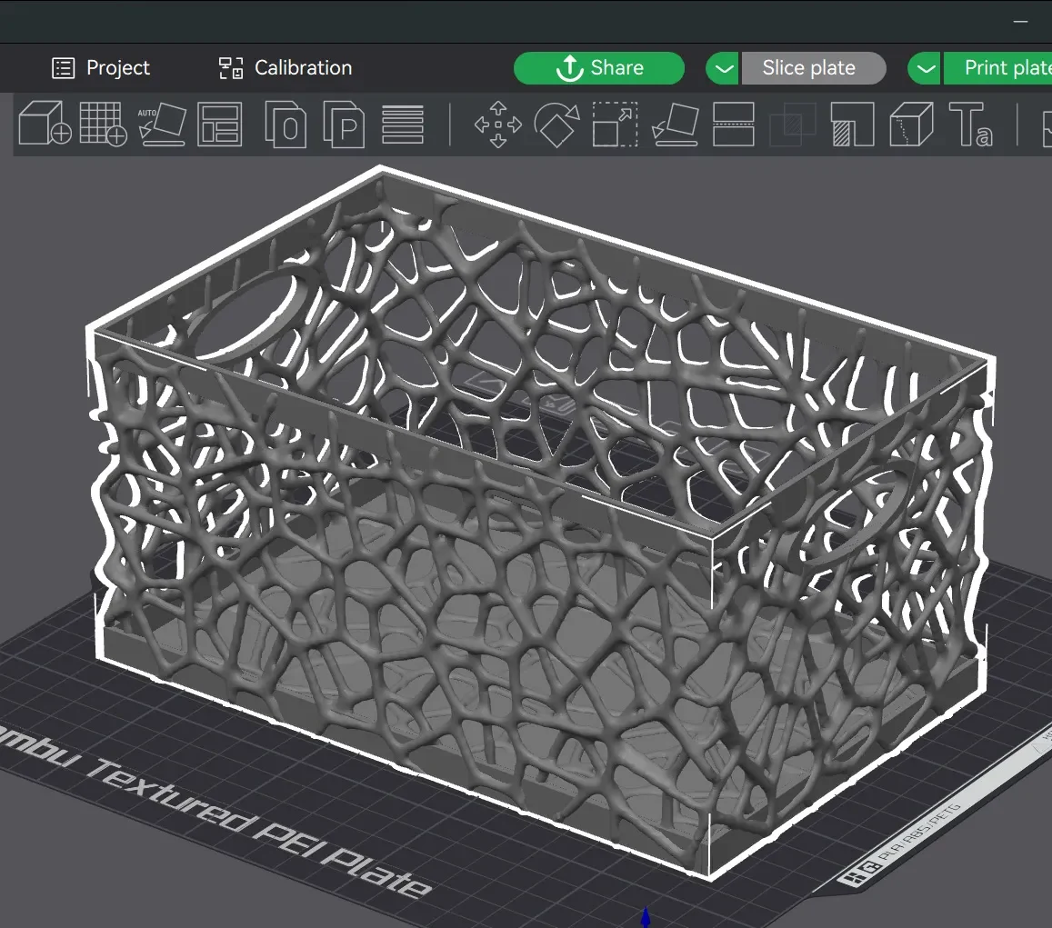Expand the Slice plate dropdown arrow
This screenshot has width=1052, height=928.
[x=723, y=68]
